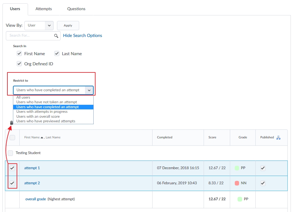The width and height of the screenshot is (293, 212).
Task: Click the (highest attempt) label
Action: [x=61, y=199]
